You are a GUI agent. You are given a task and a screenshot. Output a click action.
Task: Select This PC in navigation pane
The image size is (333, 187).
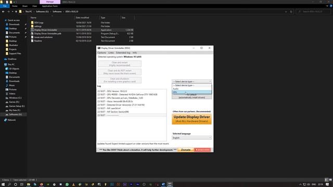pyautogui.click(x=11, y=64)
